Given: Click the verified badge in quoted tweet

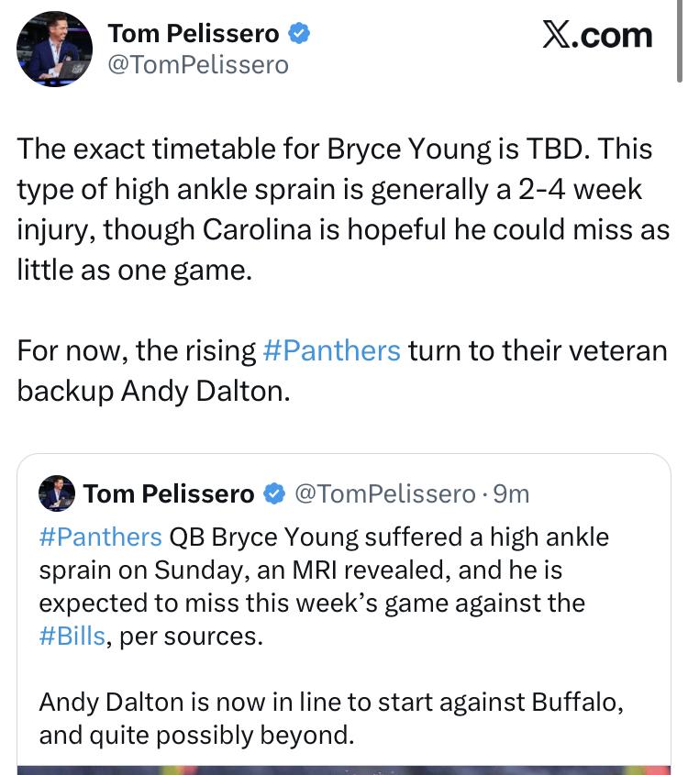Looking at the screenshot, I should 273,494.
